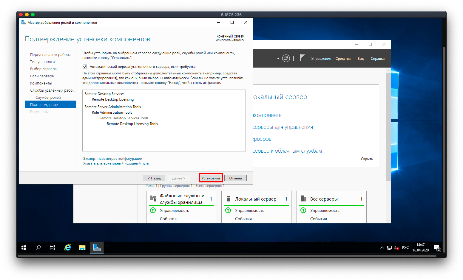This screenshot has width=463, height=280.
Task: Click the muted volume tray icon
Action: [396, 248]
